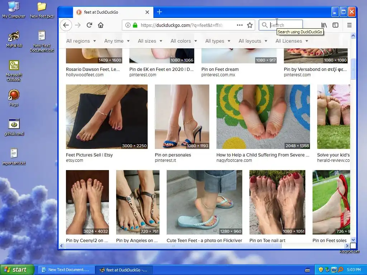Image resolution: width=367 pixels, height=275 pixels.
Task: Open Cute Teen Feet Flickriver link
Action: pos(204,240)
